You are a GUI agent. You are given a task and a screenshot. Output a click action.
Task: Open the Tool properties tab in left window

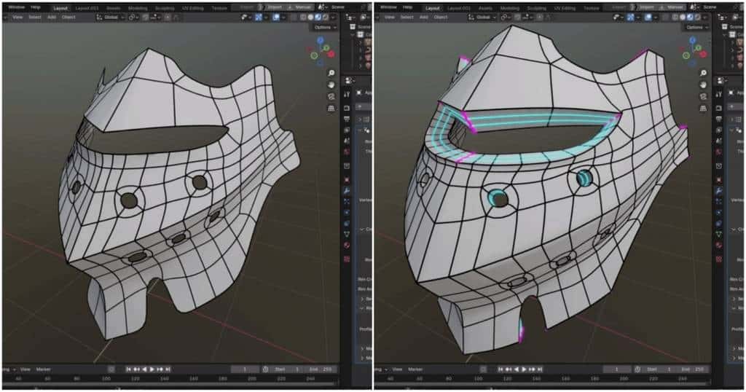point(347,94)
